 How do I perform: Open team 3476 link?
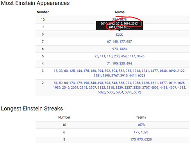(141, 56)
